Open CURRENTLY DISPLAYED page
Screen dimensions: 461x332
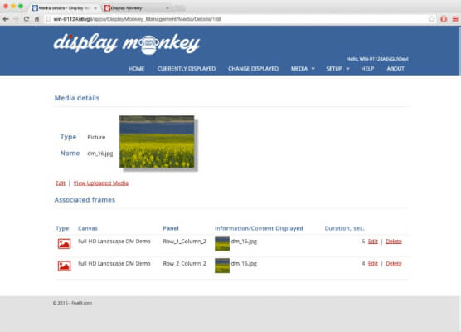(x=187, y=69)
